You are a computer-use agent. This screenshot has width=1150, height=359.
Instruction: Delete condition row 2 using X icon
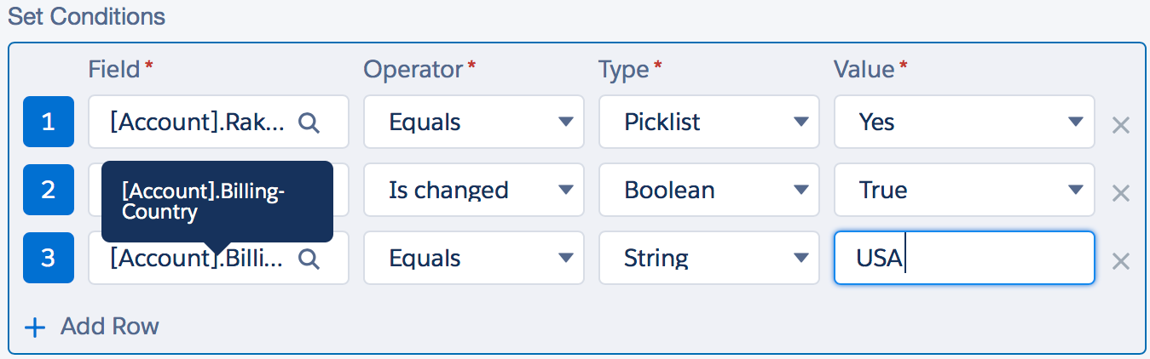pos(1121,193)
